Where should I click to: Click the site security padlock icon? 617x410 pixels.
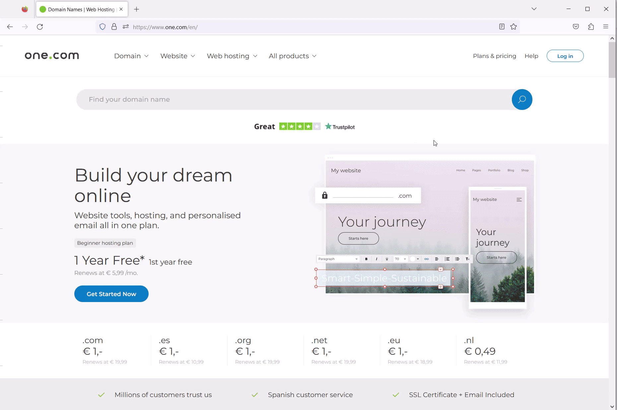tap(114, 27)
